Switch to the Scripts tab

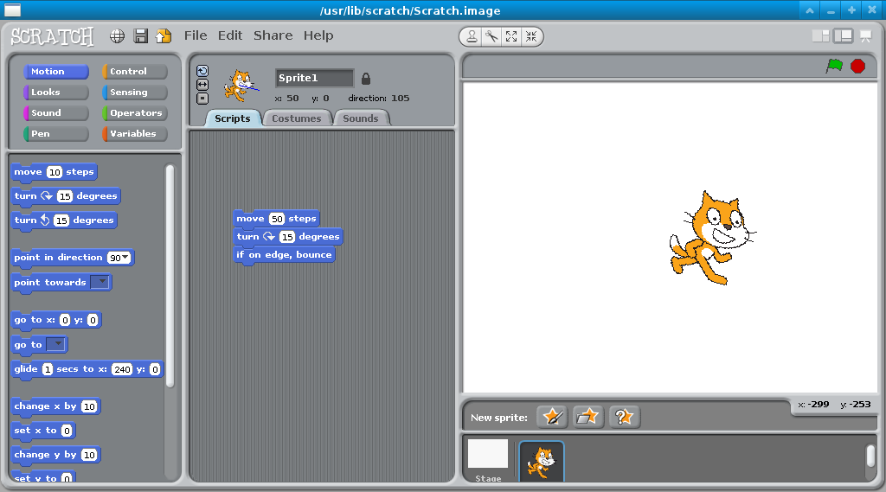pos(232,118)
